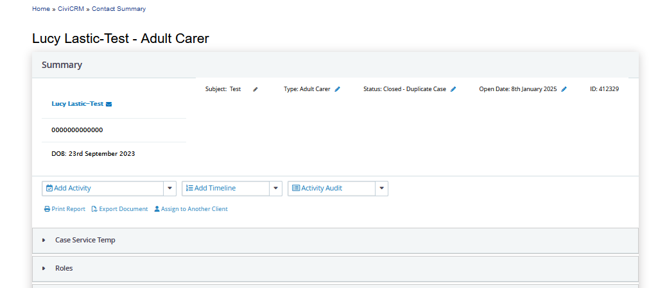Edit case Type via pencil icon
Viewport: 667px width, 288px height.
[337, 89]
